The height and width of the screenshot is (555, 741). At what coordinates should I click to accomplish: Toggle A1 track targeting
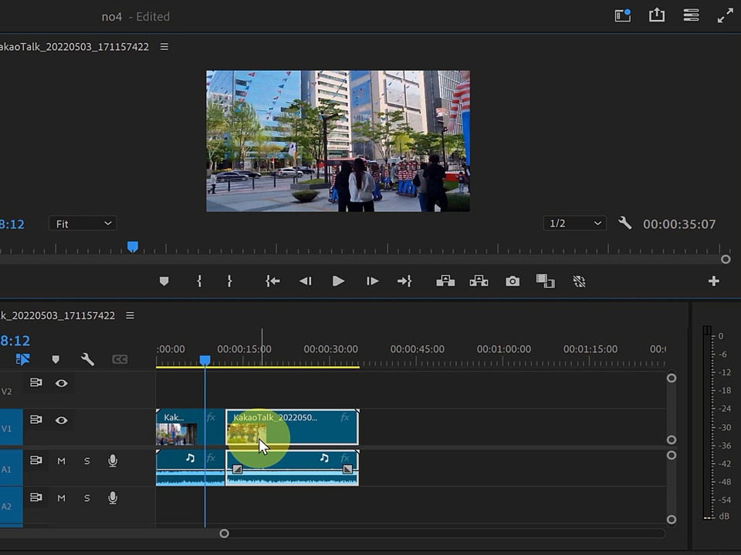pyautogui.click(x=11, y=468)
